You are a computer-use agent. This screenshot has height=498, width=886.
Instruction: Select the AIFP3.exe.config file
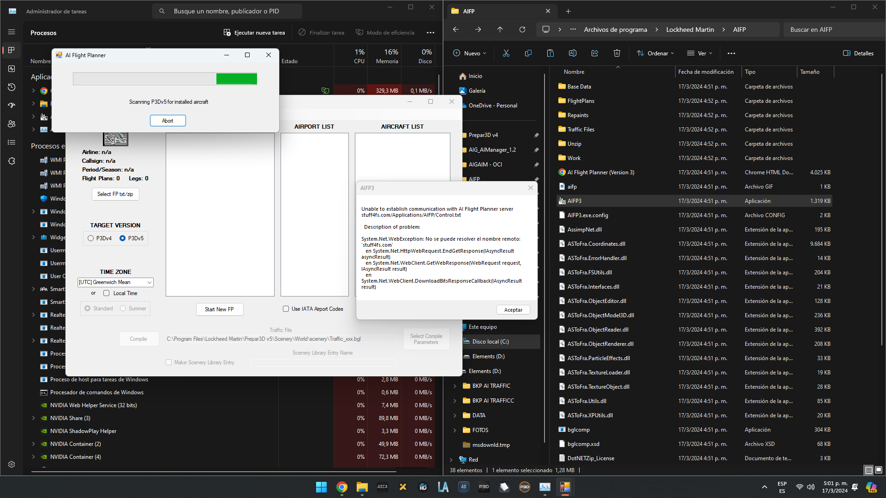(x=694, y=215)
